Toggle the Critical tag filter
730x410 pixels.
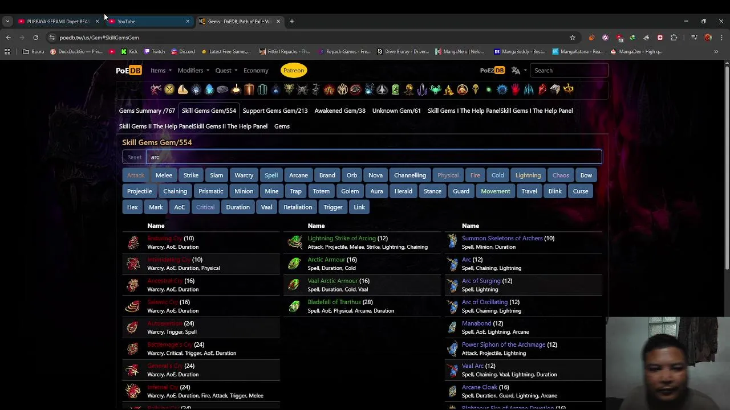point(205,207)
